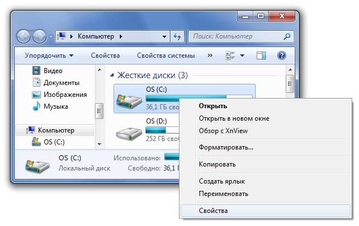Choose Создать ярлык in the context menu
The width and height of the screenshot is (359, 226).
tap(266, 181)
